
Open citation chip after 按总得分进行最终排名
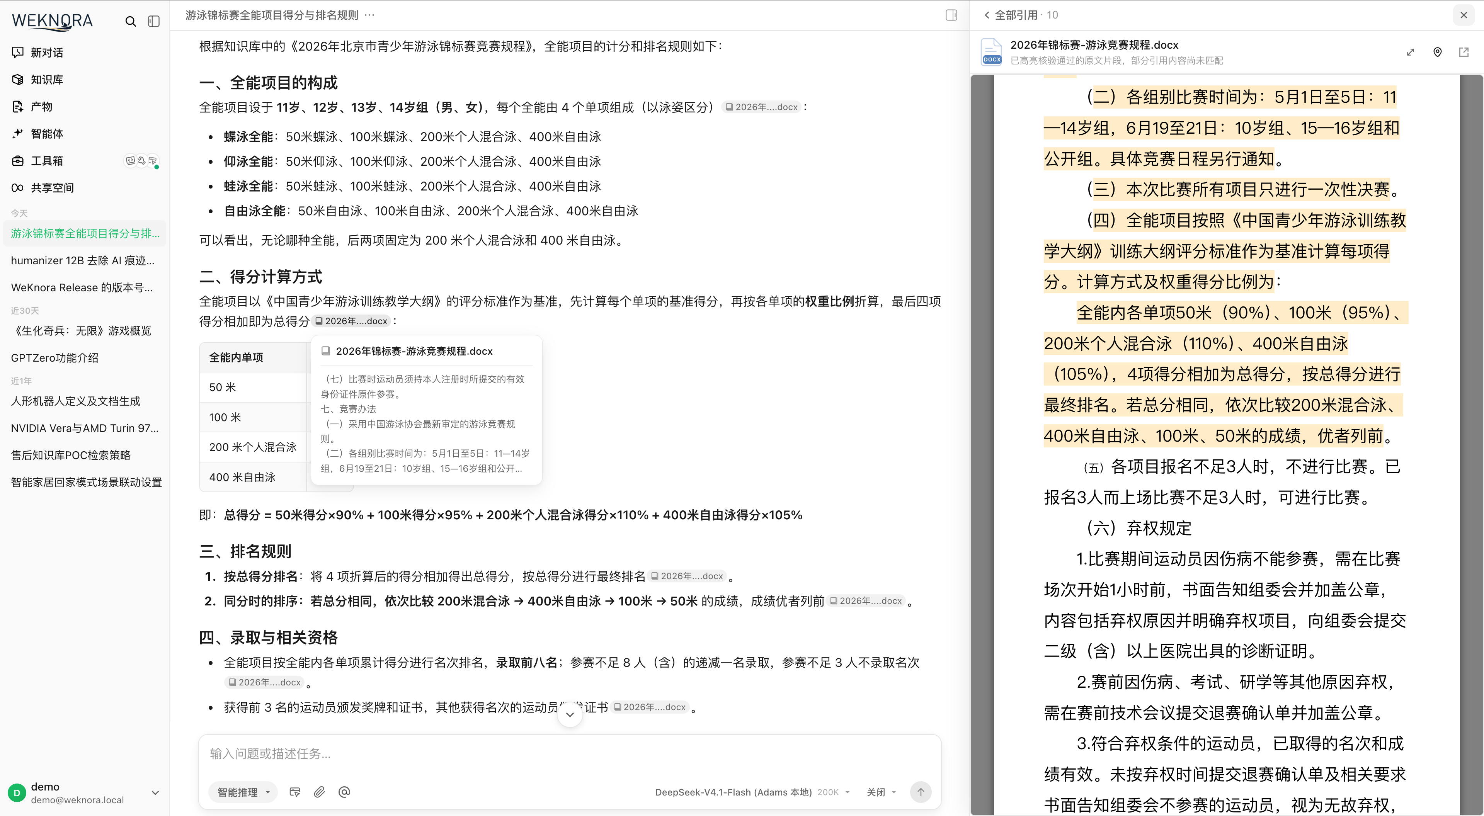point(686,576)
